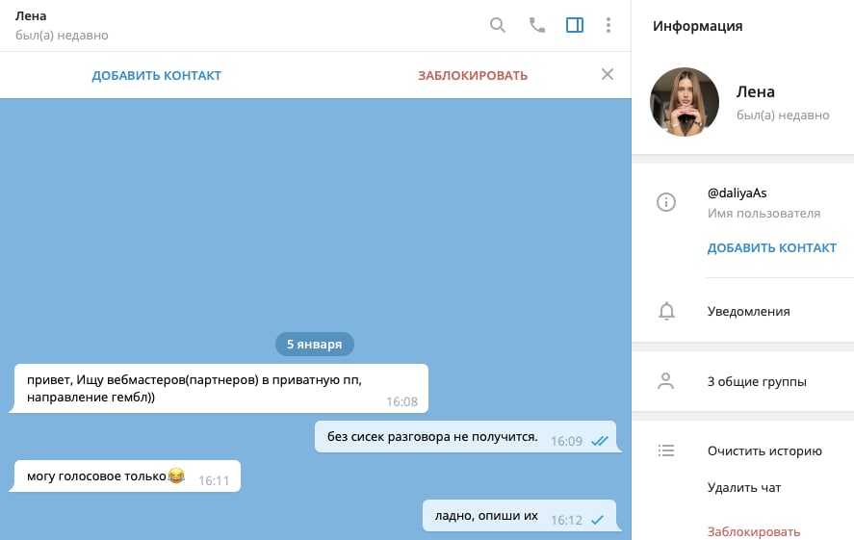Click the chat title Лена in header
854x540 pixels.
coord(31,15)
